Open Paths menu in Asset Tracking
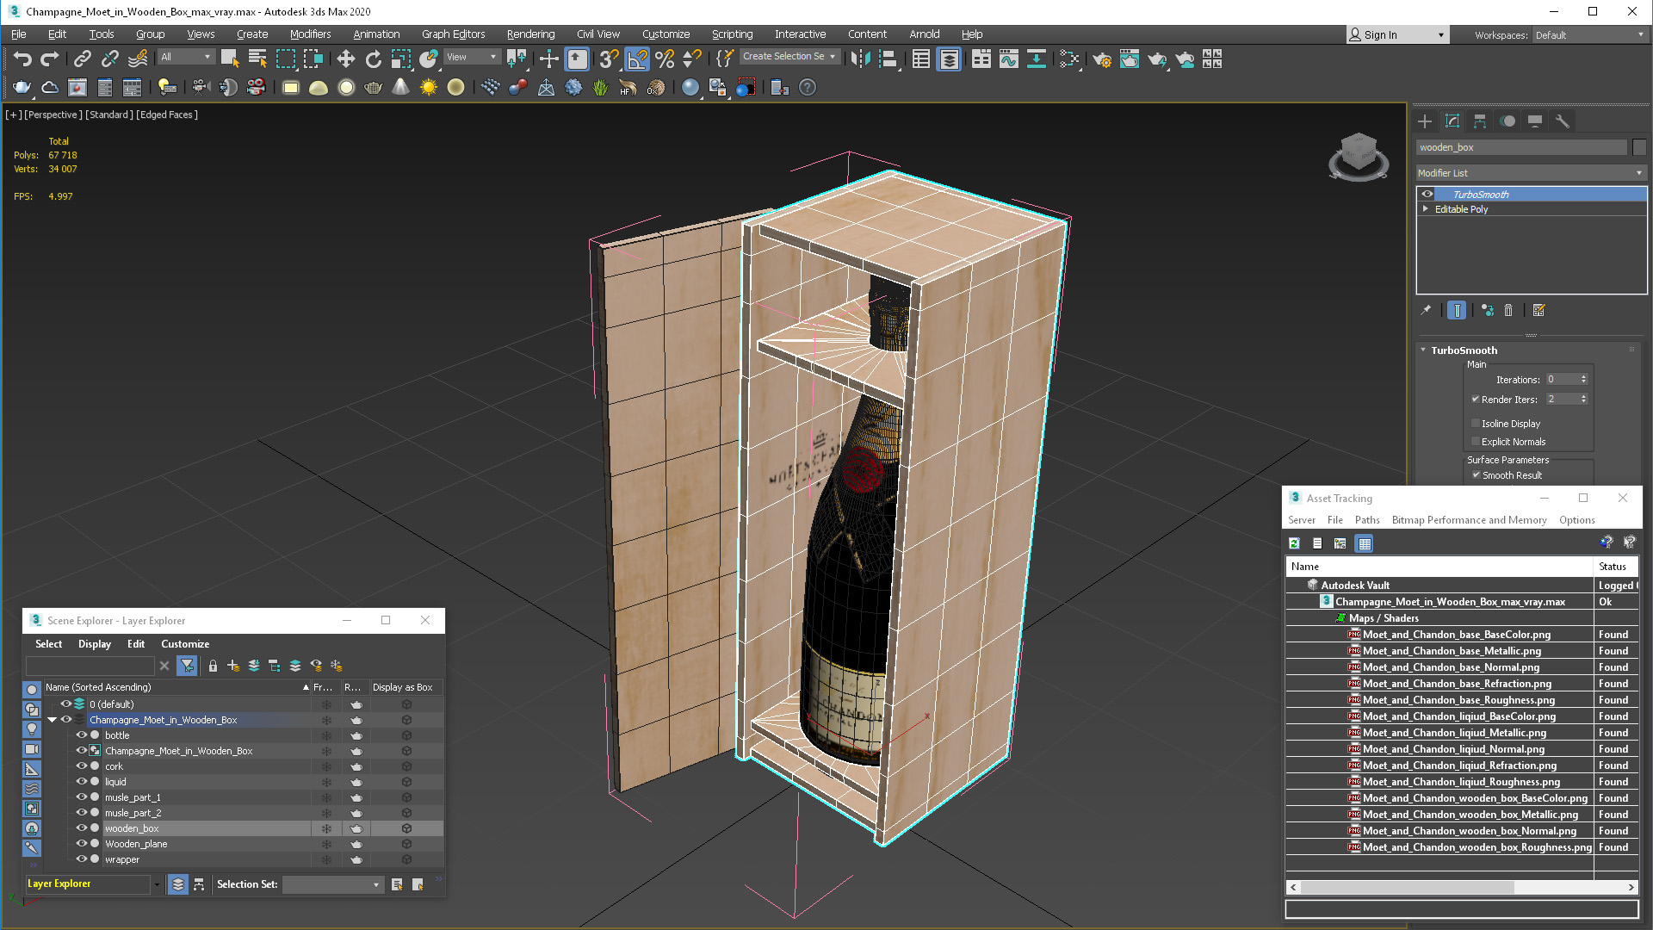Image resolution: width=1653 pixels, height=930 pixels. tap(1367, 520)
